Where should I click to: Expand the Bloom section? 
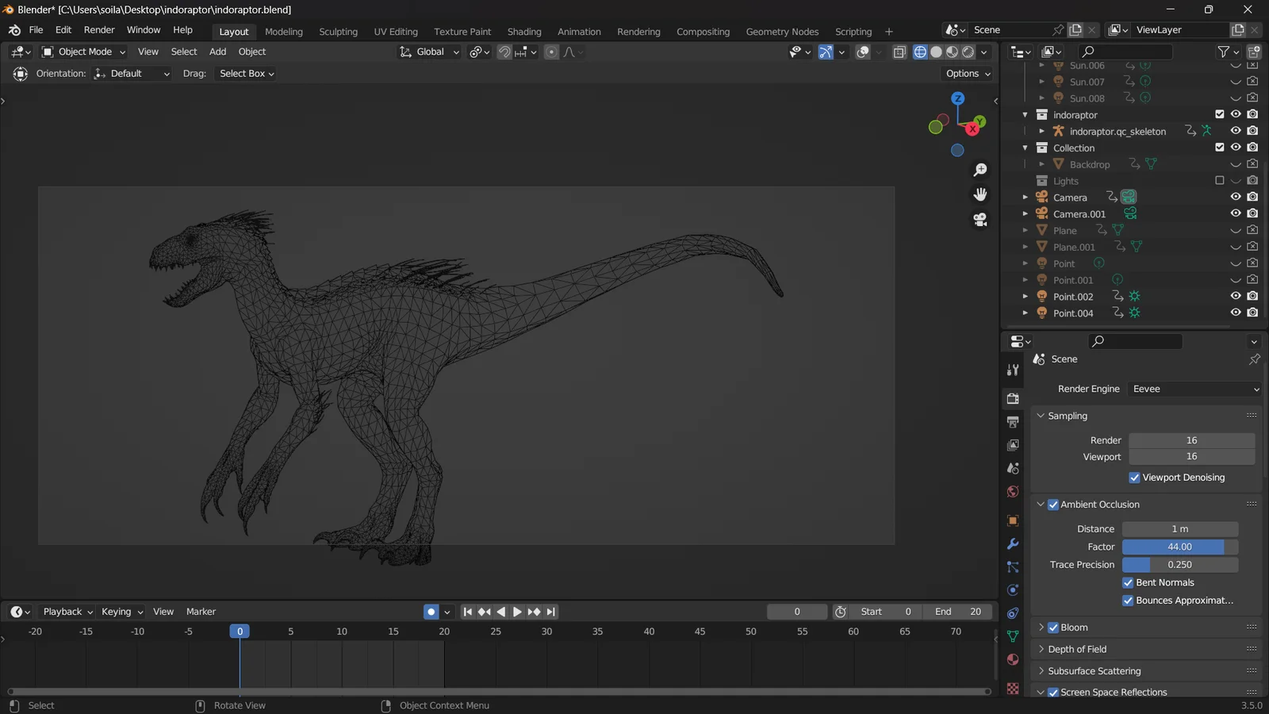(1041, 627)
